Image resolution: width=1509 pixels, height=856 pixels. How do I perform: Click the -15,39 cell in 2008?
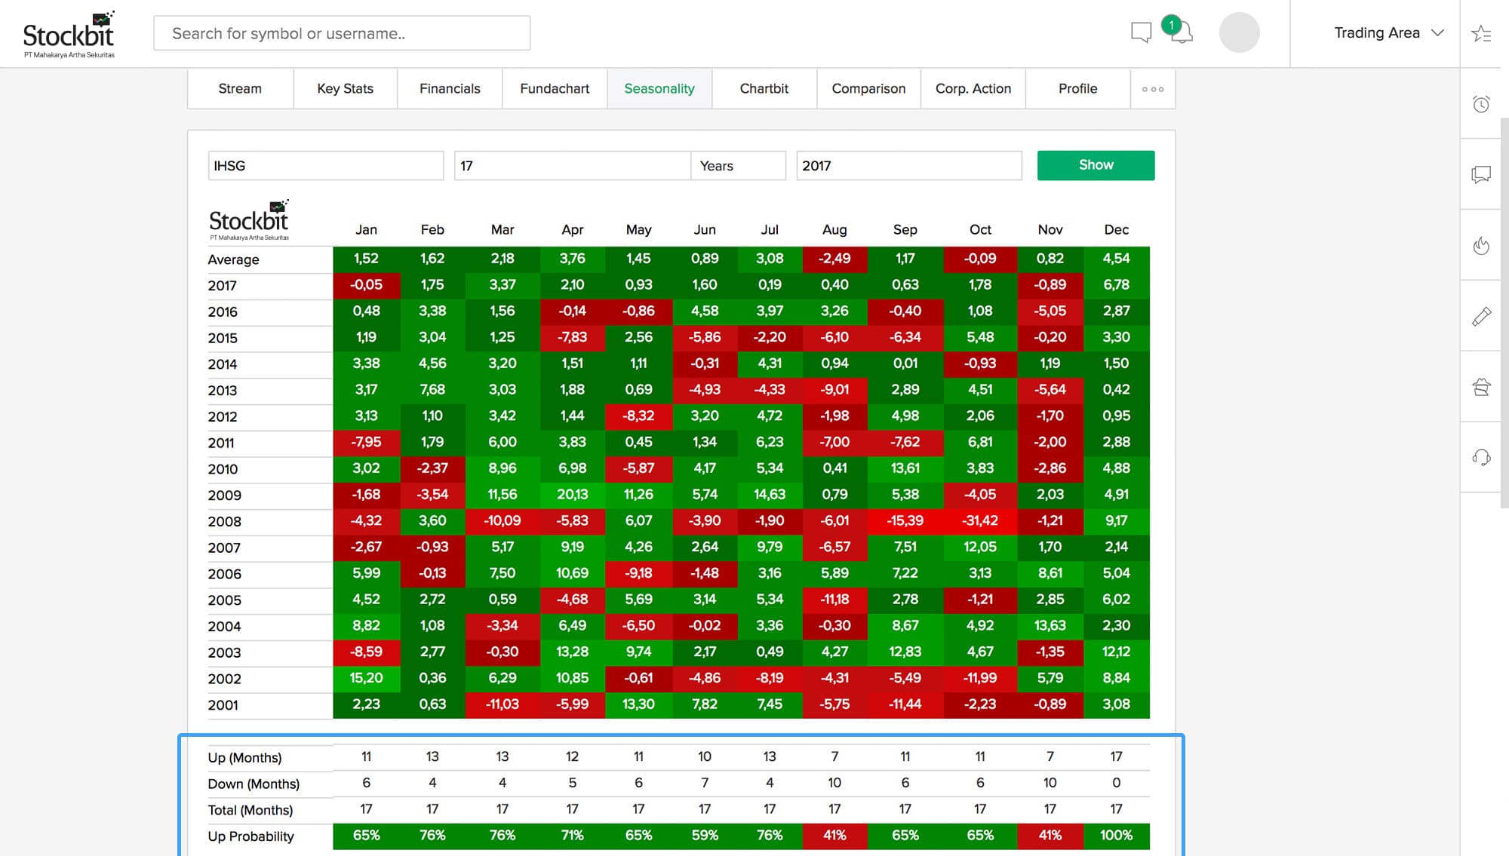pyautogui.click(x=905, y=520)
